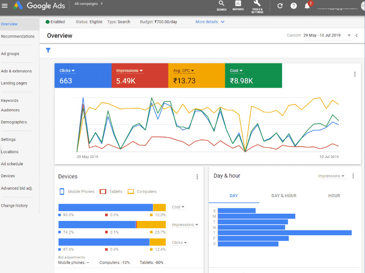The image size is (365, 273).
Task: Open the Cost metric dropdown in scorecard
Action: pyautogui.click(x=236, y=71)
